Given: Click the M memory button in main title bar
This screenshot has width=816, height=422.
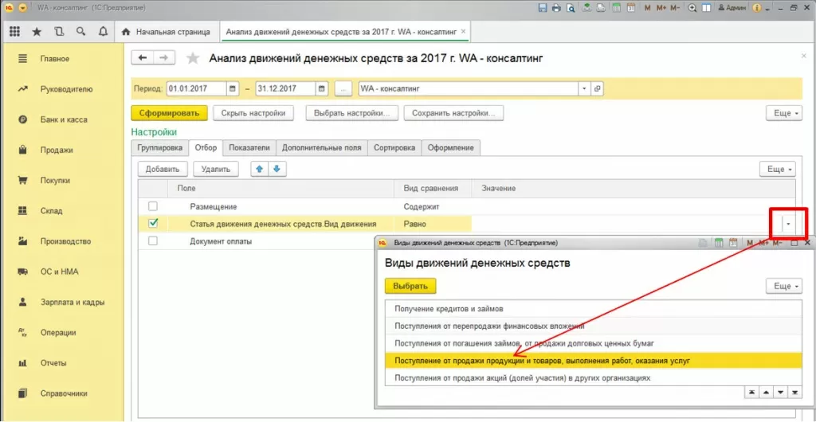Looking at the screenshot, I should [x=647, y=8].
